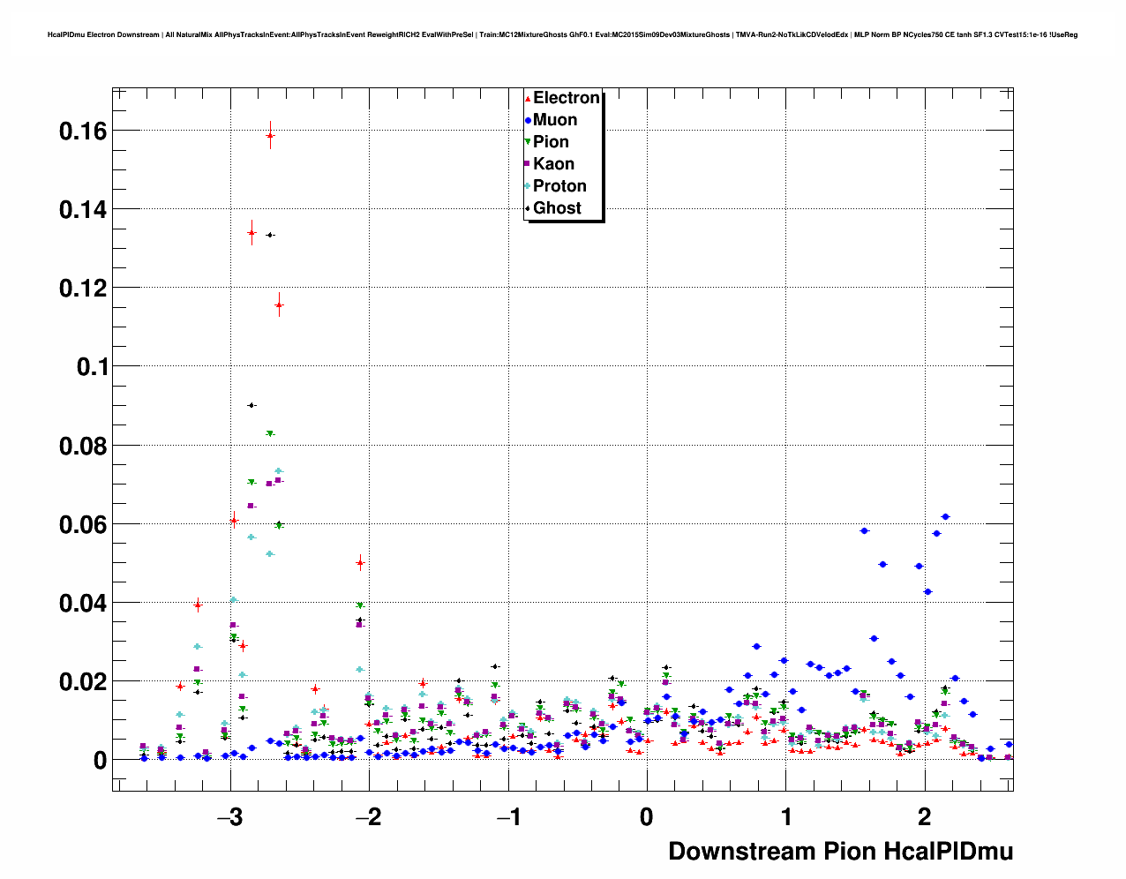Image resolution: width=1126 pixels, height=879 pixels.
Task: Click the x-axis title Downstream Pion HcalPIDmu
Action: pos(840,851)
